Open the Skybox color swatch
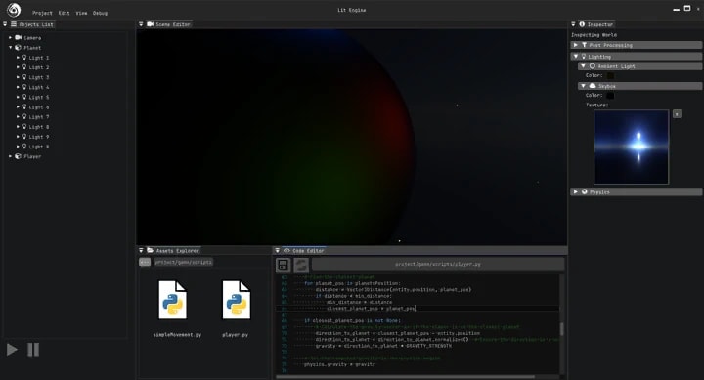Image resolution: width=704 pixels, height=380 pixels. [610, 95]
